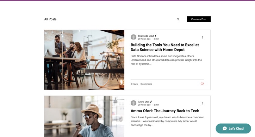Select the All Posts category tab
The width and height of the screenshot is (255, 137).
[x=50, y=19]
